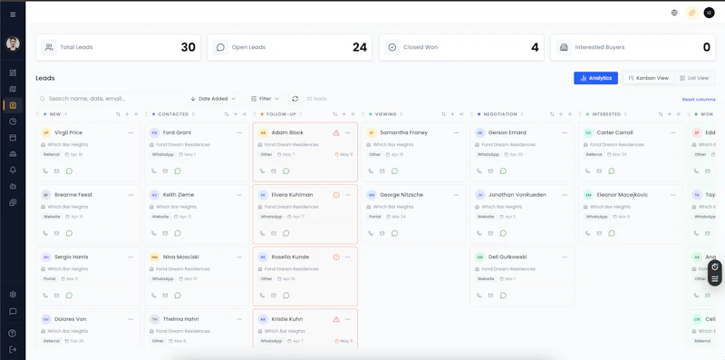
Task: Open the Analytics button
Action: [x=596, y=78]
